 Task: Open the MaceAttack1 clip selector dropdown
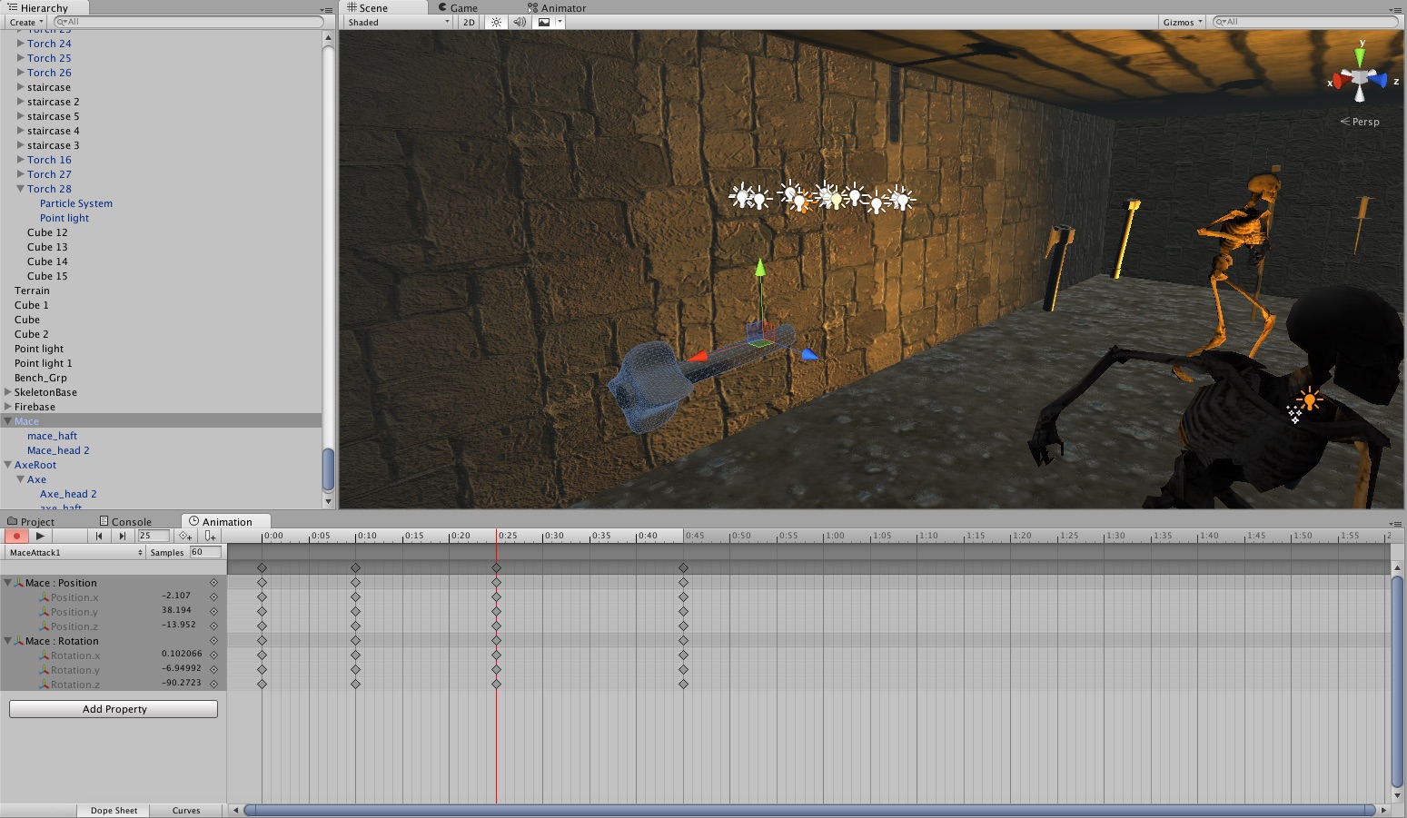click(75, 553)
